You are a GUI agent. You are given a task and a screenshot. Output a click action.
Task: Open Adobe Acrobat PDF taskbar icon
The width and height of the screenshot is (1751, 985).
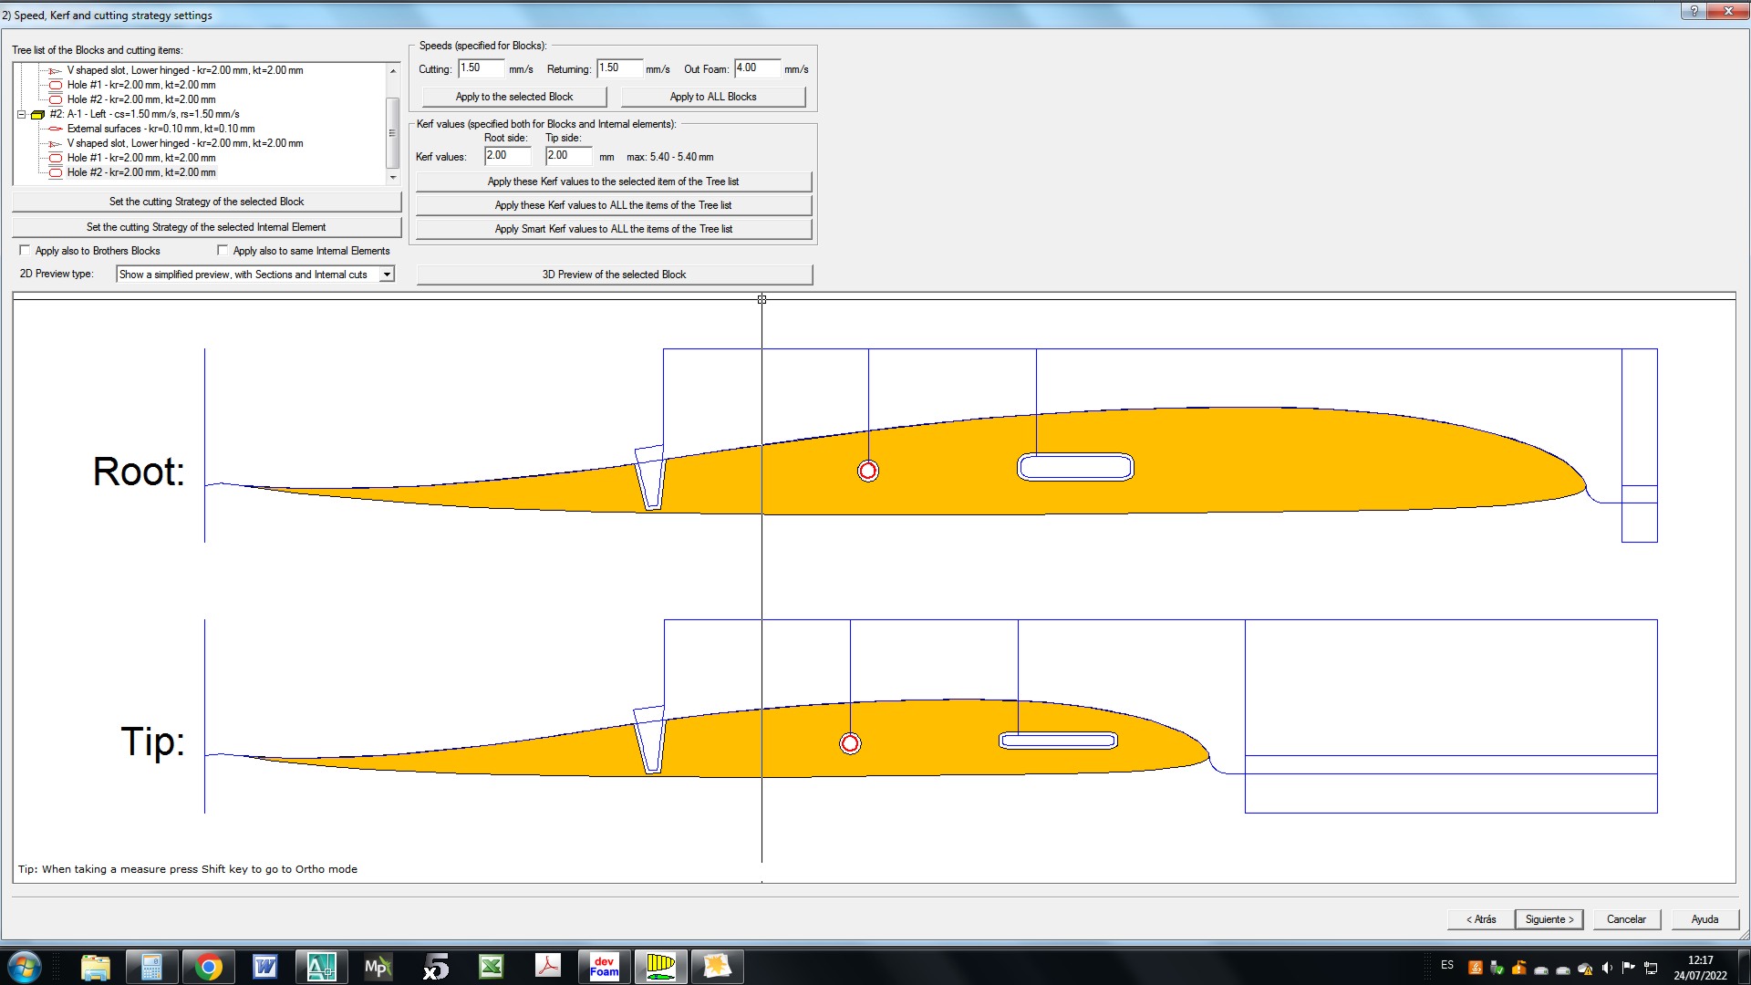pyautogui.click(x=548, y=967)
